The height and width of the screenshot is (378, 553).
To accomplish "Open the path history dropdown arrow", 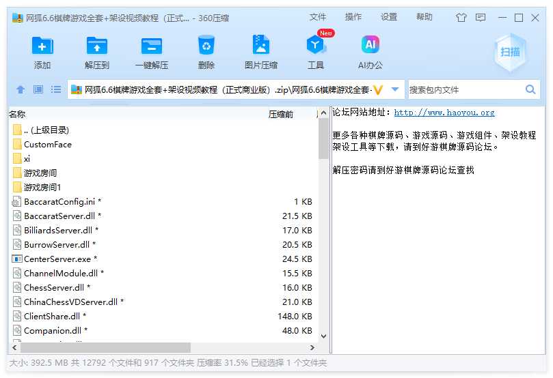I will pos(395,89).
